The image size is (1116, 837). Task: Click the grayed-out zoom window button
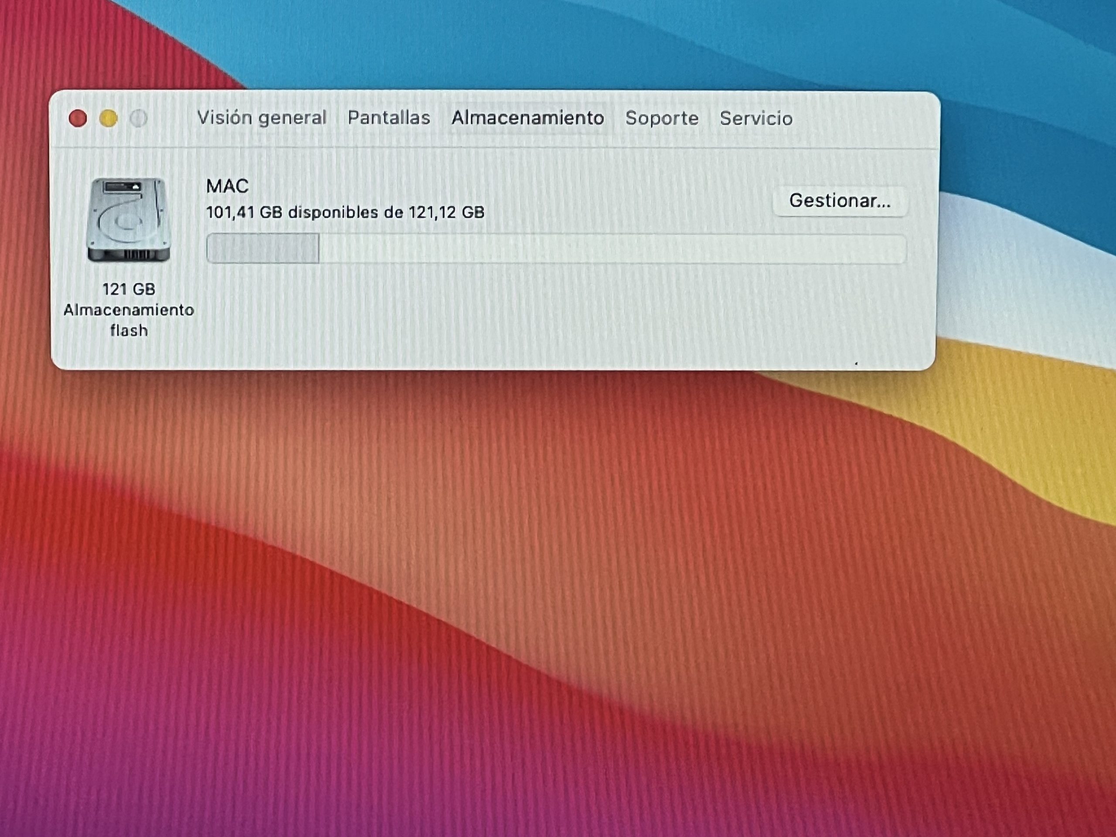tap(138, 119)
